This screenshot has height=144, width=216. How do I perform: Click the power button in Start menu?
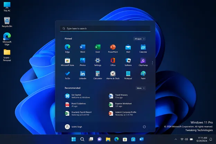click(x=144, y=127)
